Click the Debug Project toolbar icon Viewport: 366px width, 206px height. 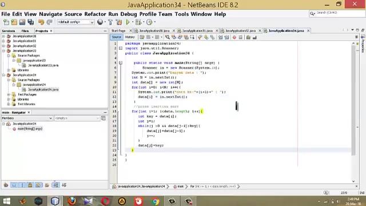tap(138, 22)
